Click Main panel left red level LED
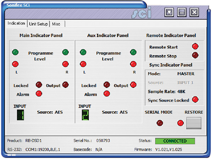This screenshot has height=159, width=212. click(x=15, y=64)
